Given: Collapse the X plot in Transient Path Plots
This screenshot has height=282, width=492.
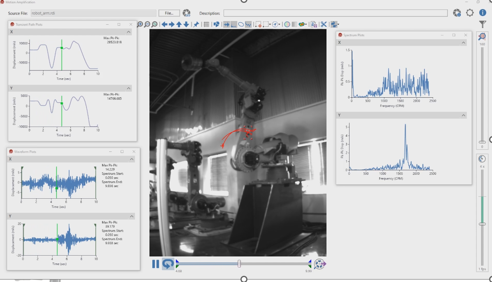Looking at the screenshot, I should pos(129,32).
